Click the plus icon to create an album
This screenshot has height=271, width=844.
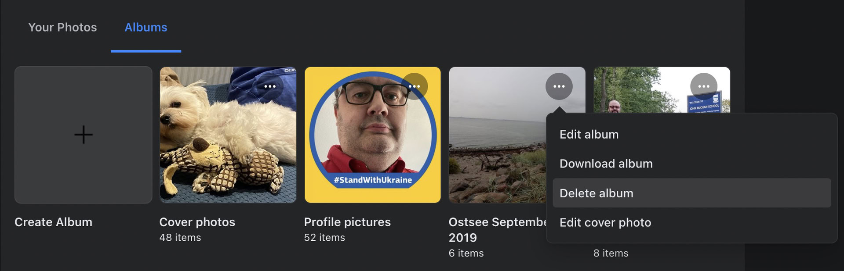click(84, 135)
